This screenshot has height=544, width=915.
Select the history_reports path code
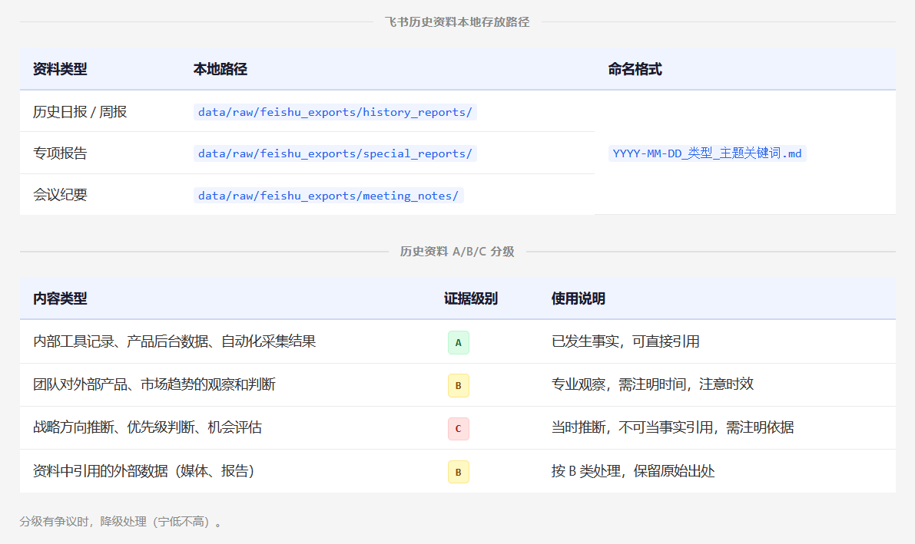(335, 112)
